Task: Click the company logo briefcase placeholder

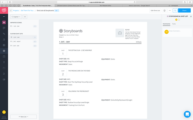Action: tap(120, 33)
